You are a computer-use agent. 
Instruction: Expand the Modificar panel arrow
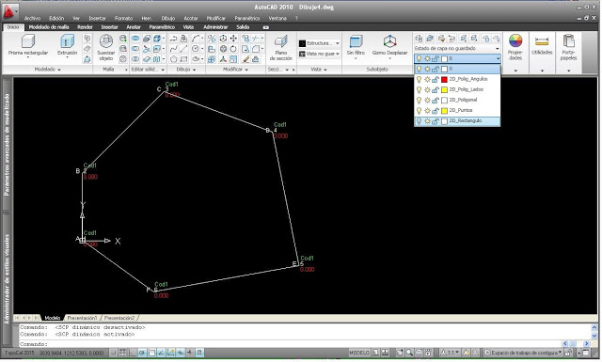[246, 70]
